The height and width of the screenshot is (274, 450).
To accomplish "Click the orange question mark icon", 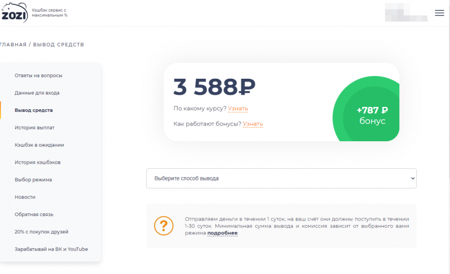I will coord(163,226).
